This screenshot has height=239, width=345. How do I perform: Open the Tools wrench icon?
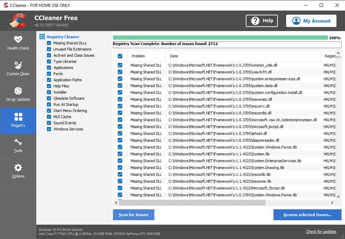coord(18,142)
